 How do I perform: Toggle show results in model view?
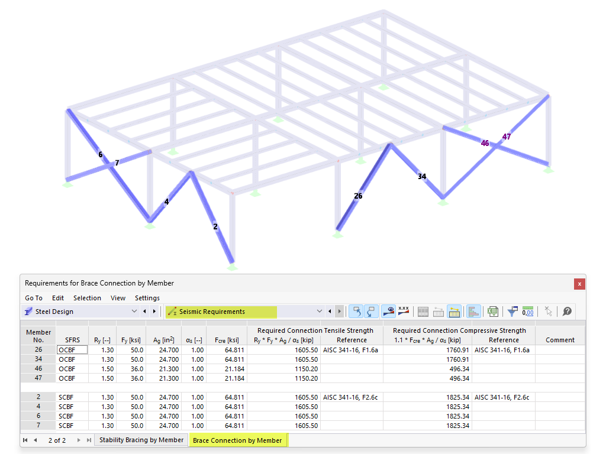pyautogui.click(x=389, y=312)
